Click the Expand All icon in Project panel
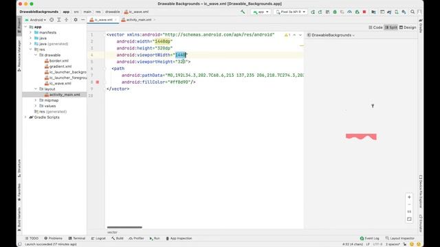 pyautogui.click(x=59, y=20)
